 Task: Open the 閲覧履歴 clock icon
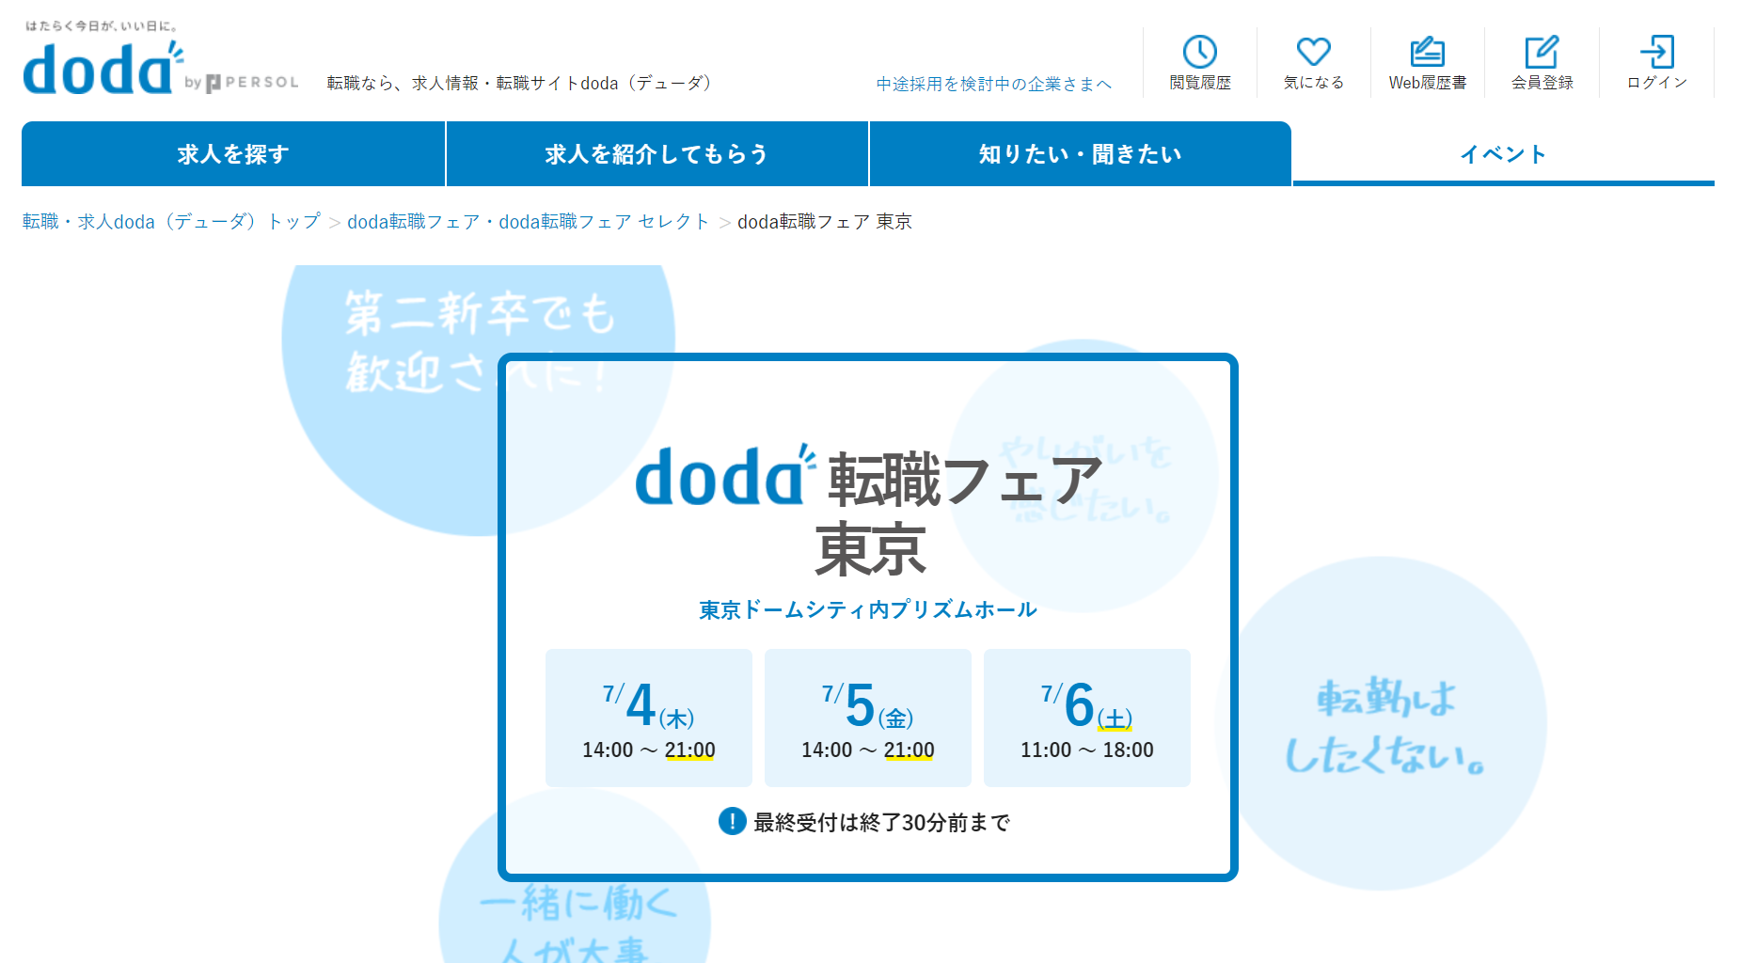click(x=1200, y=51)
